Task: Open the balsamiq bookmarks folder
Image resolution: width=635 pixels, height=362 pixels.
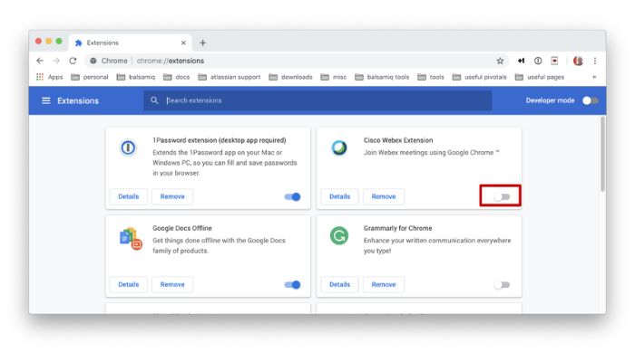Action: [136, 77]
